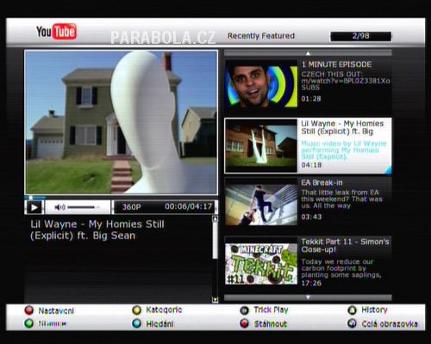This screenshot has height=344, width=431.
Task: Click the History button icon
Action: [352, 310]
